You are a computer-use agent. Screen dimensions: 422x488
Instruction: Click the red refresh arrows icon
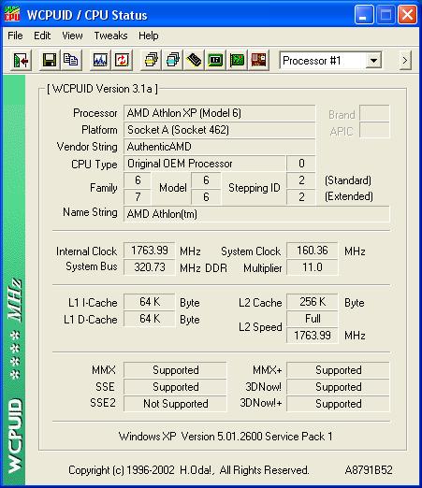[x=122, y=60]
